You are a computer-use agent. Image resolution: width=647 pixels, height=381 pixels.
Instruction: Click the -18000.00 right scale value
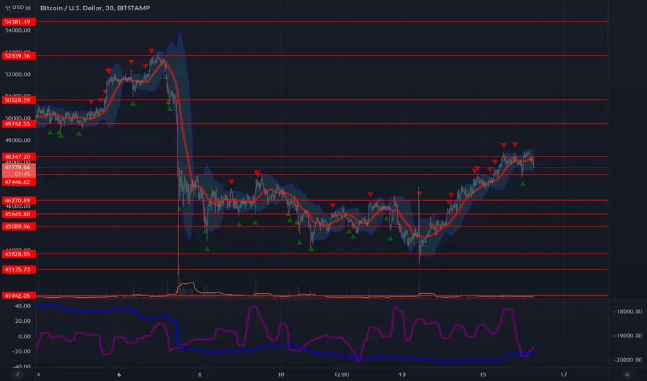click(x=628, y=312)
